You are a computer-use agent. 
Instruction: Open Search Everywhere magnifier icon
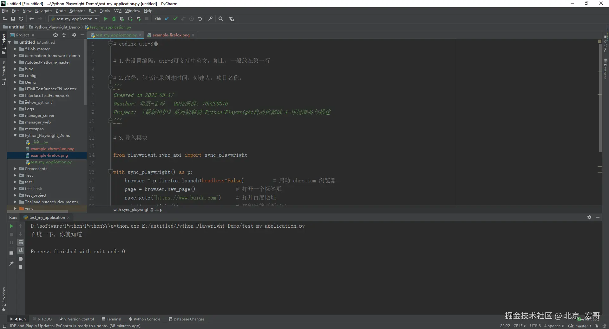tap(221, 19)
